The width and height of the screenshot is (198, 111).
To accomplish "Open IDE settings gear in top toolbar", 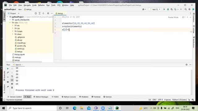I will 189,9.
